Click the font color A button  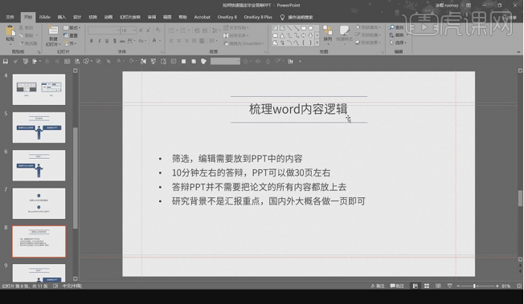tap(154, 41)
